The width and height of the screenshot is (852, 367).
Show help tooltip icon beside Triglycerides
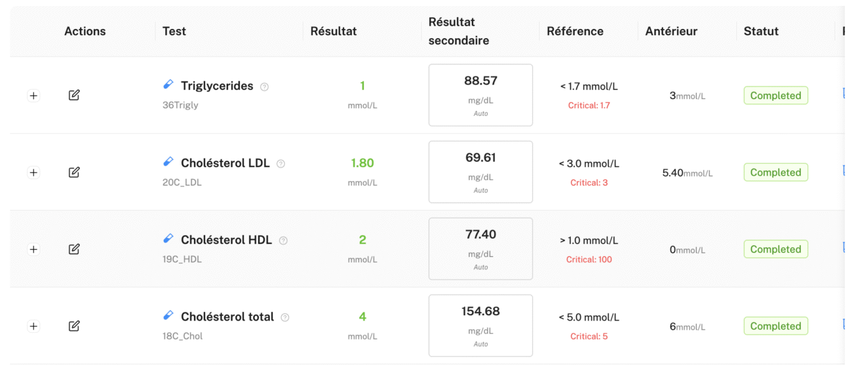click(264, 87)
